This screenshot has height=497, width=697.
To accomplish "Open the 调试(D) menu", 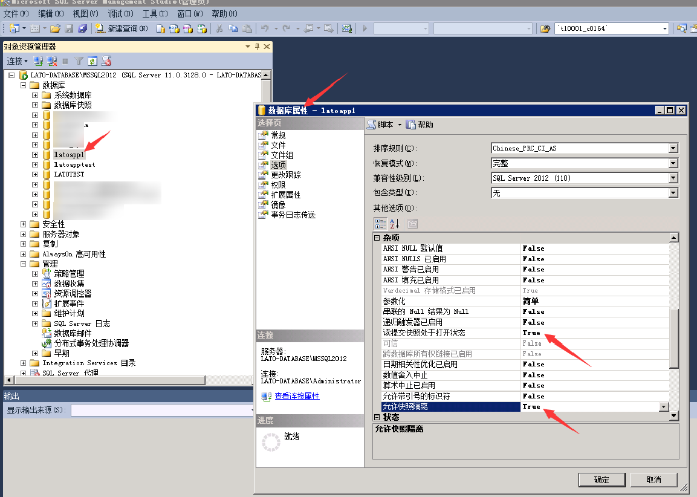I will pos(120,14).
